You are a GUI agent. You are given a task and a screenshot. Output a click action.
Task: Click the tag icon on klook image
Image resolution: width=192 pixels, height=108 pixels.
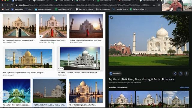(41, 36)
